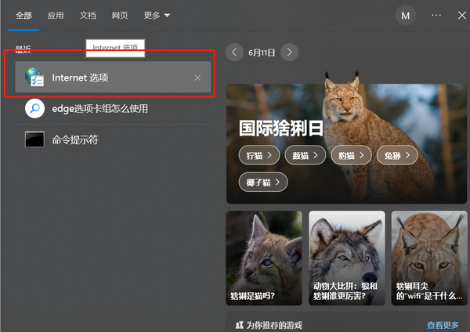This screenshot has width=470, height=332.
Task: Switch to the 应用 tab
Action: (x=56, y=16)
